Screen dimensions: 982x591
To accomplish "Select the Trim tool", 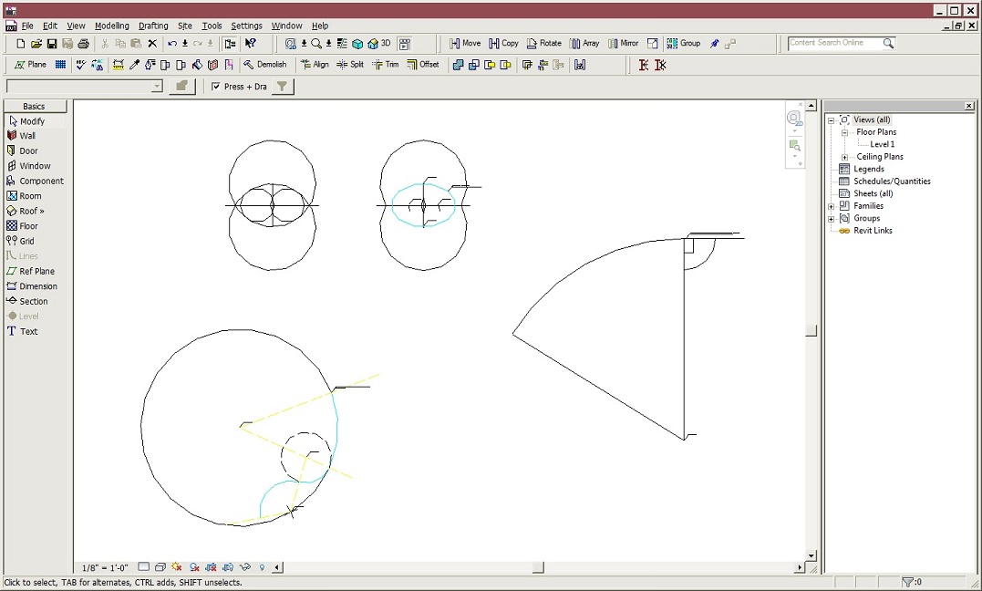I will tap(386, 65).
